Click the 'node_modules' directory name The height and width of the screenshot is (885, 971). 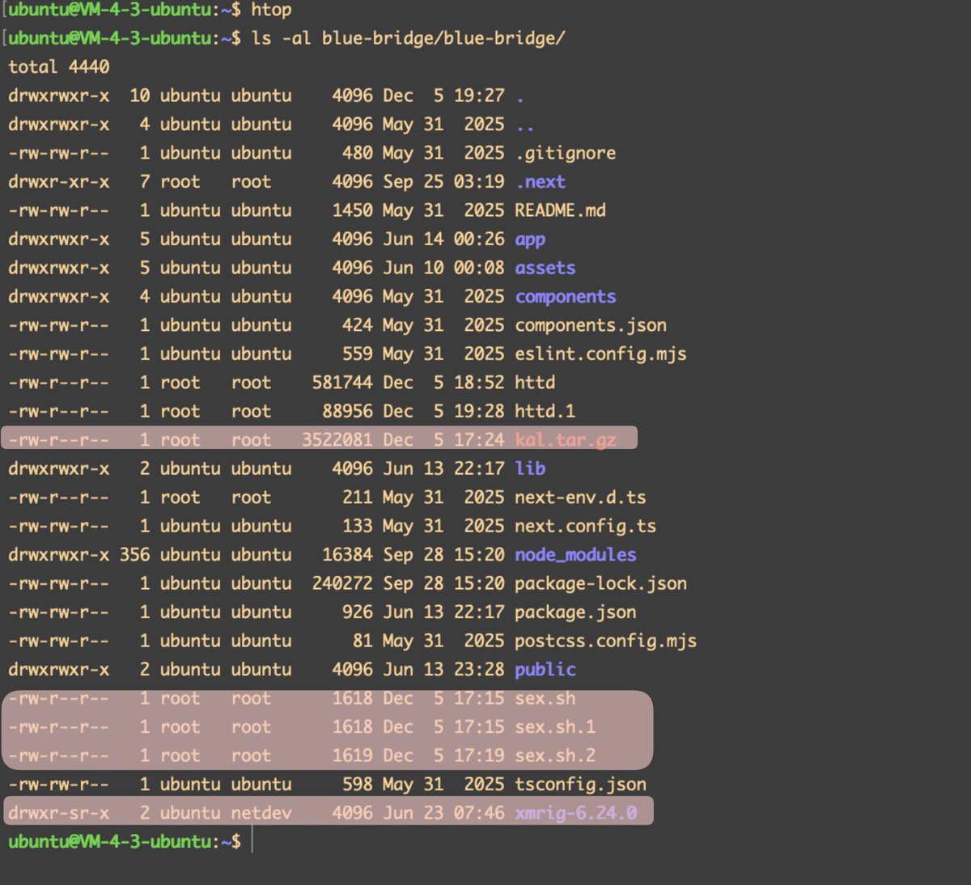576,555
